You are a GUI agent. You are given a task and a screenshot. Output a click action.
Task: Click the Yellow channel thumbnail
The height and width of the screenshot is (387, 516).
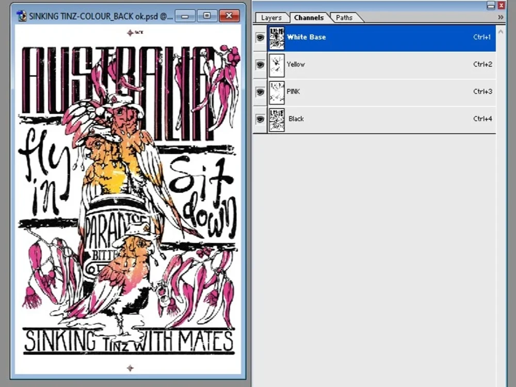click(x=277, y=64)
